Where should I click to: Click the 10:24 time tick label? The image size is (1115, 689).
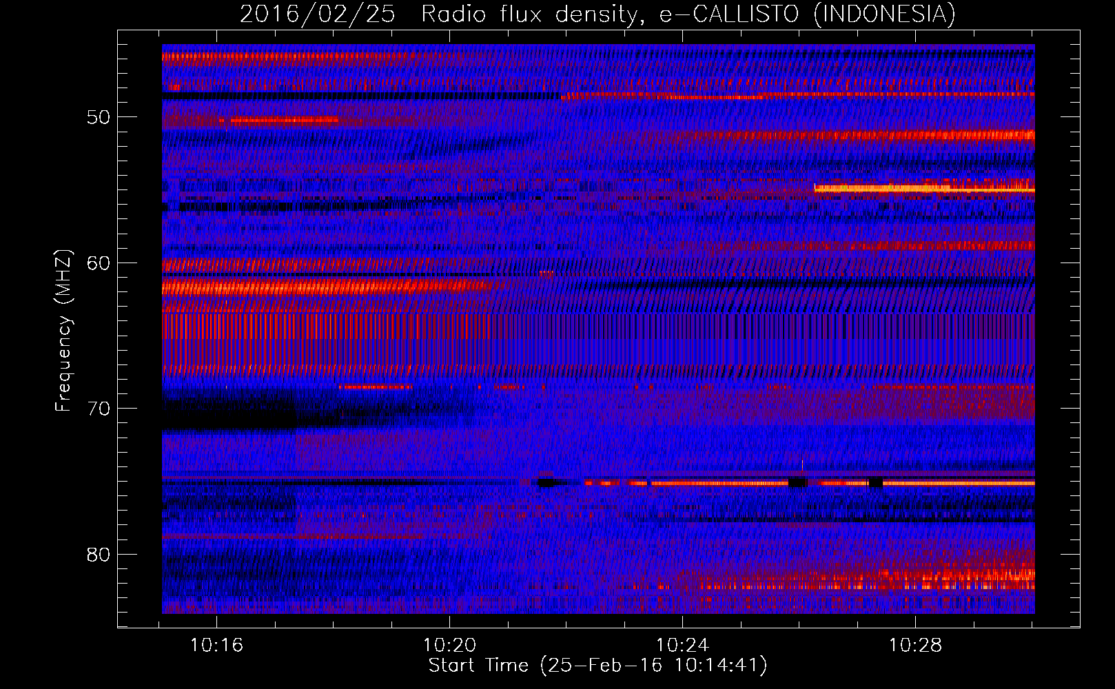682,645
